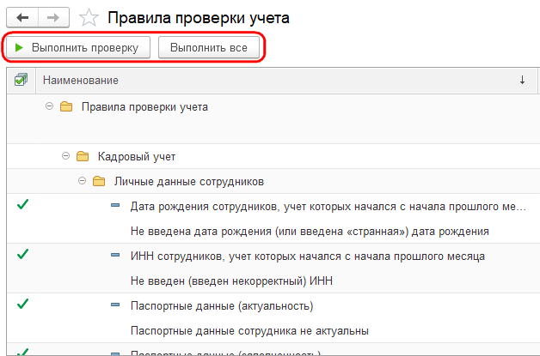This screenshot has width=540, height=356.
Task: Select rule ИНН сотрудников, учет которых начался
Action: (308, 256)
